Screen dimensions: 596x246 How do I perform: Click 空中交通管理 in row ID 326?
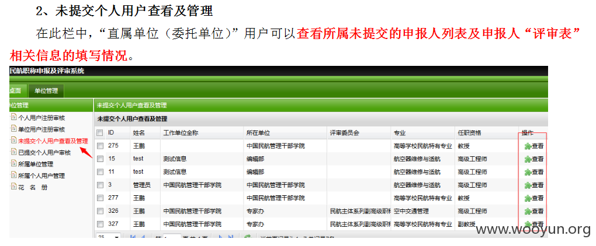[x=411, y=211]
